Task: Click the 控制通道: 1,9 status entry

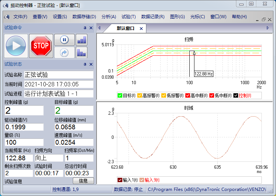Action: tap(66, 189)
